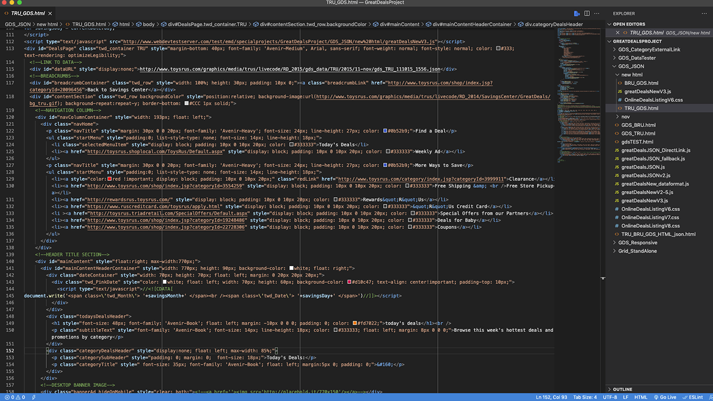This screenshot has height=401, width=713.
Task: Click the body element in the breadcrumb
Action: [148, 25]
